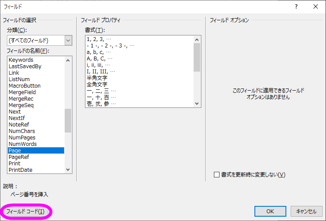Viewport: 326px width, 221px height.
Task: Click the field names list scroll-up arrow
Action: (68, 60)
